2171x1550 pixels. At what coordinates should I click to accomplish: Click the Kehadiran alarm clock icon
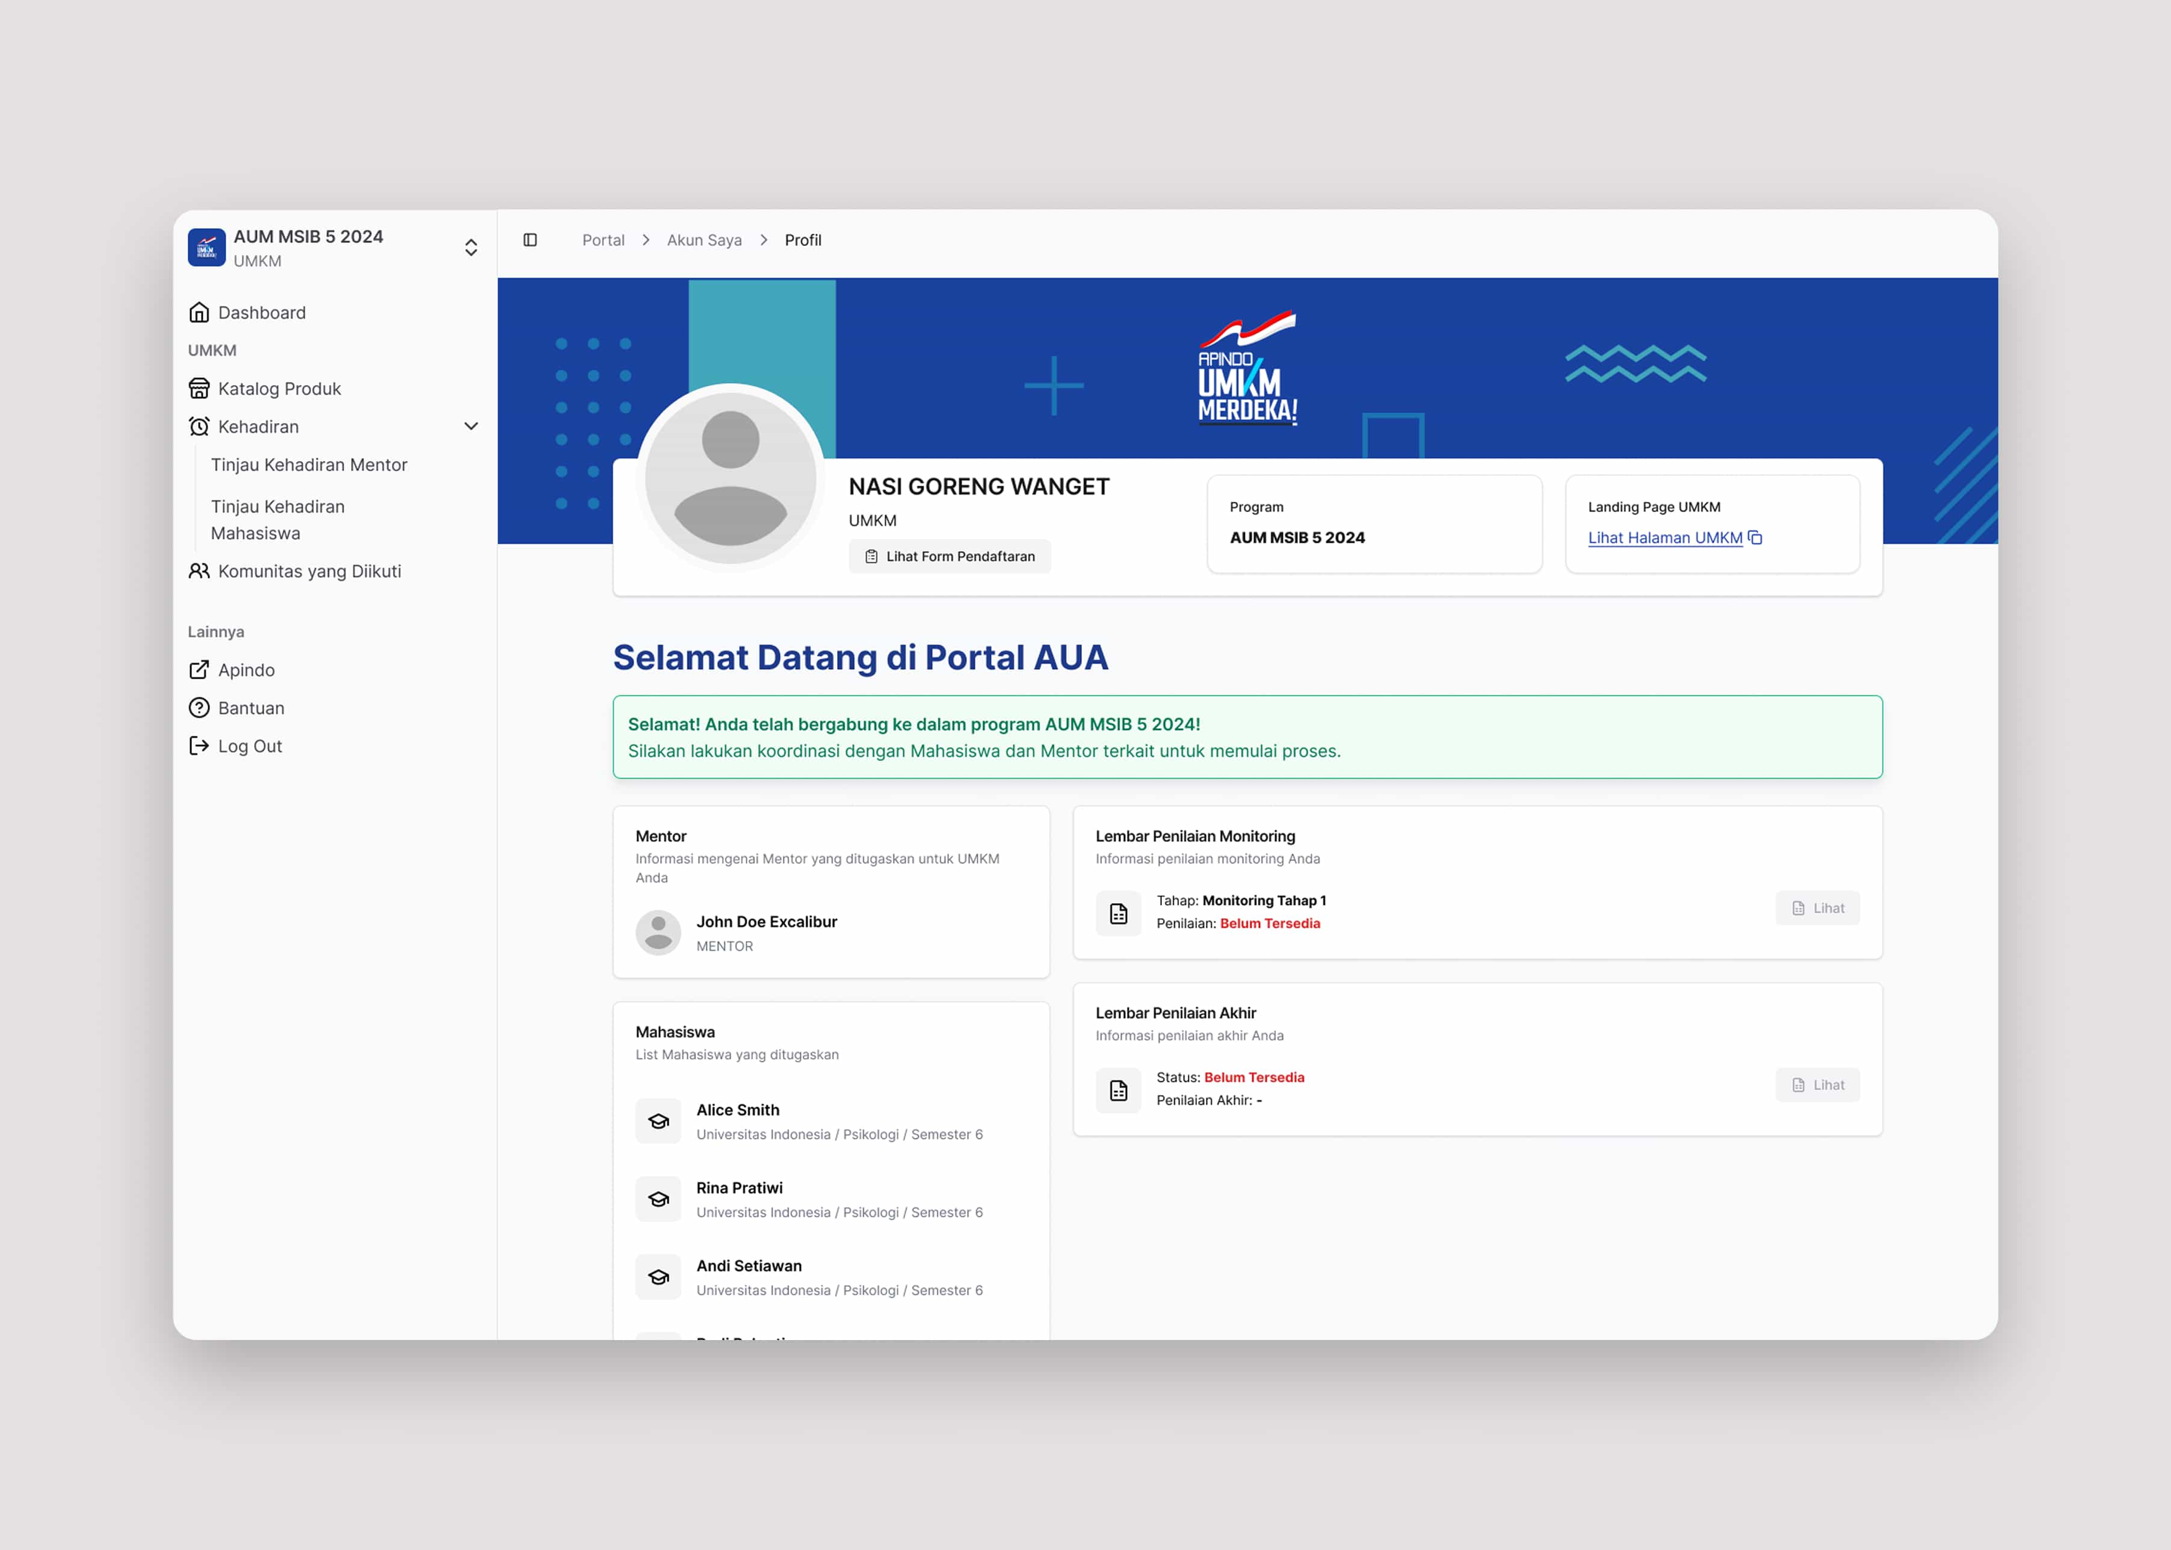click(199, 427)
